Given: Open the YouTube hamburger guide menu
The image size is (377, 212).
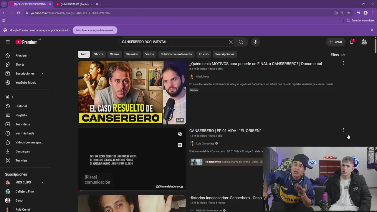Looking at the screenshot, I should 8,42.
